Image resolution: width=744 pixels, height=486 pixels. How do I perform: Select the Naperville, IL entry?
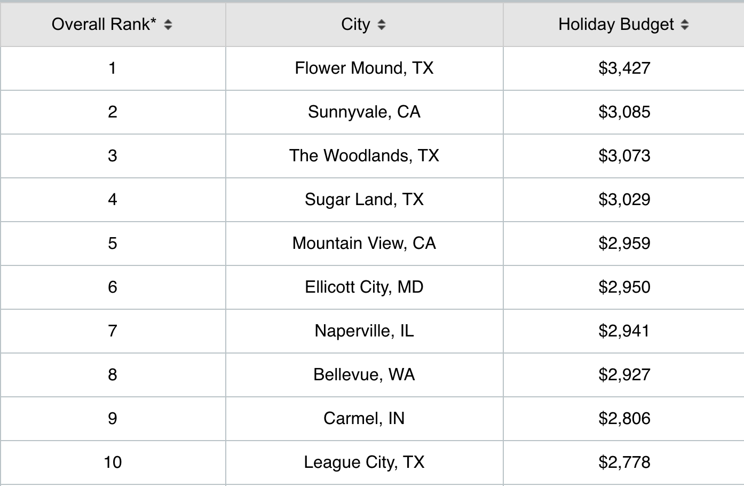[364, 331]
